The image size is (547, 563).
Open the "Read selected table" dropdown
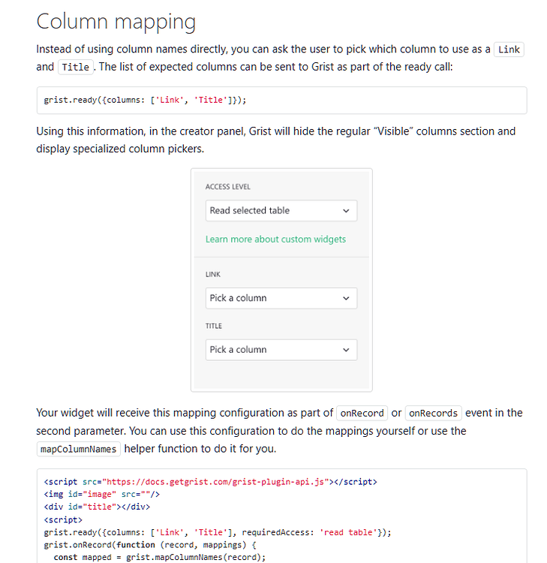tap(281, 211)
